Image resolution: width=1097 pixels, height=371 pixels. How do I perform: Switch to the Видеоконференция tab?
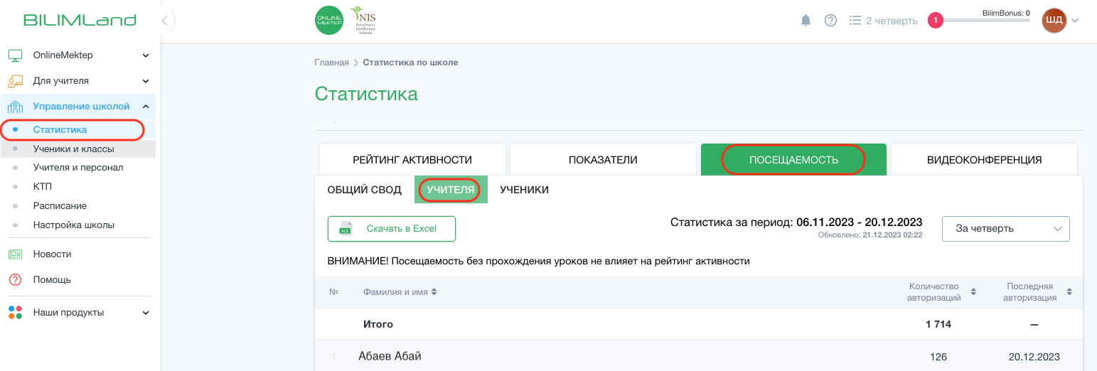point(984,160)
